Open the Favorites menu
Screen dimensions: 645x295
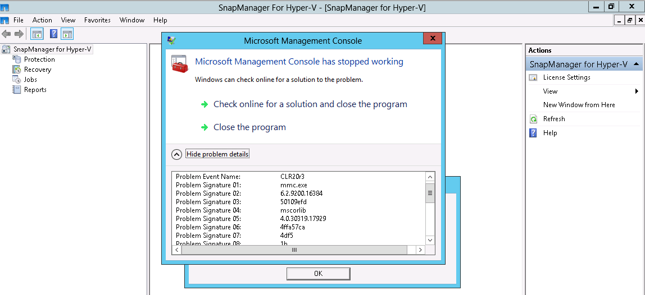[98, 20]
